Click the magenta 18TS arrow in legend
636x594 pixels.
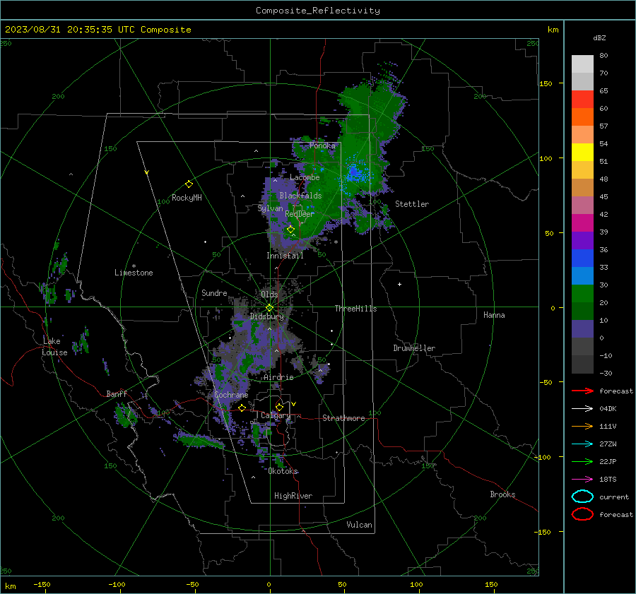(x=582, y=480)
